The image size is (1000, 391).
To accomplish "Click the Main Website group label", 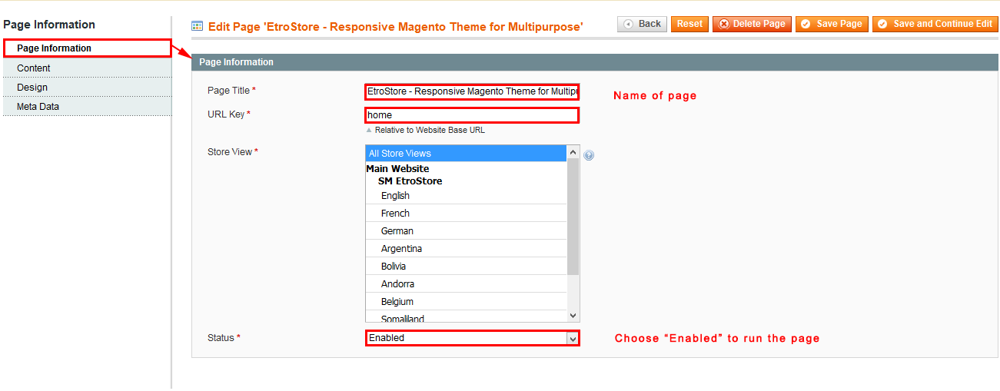I will click(397, 169).
